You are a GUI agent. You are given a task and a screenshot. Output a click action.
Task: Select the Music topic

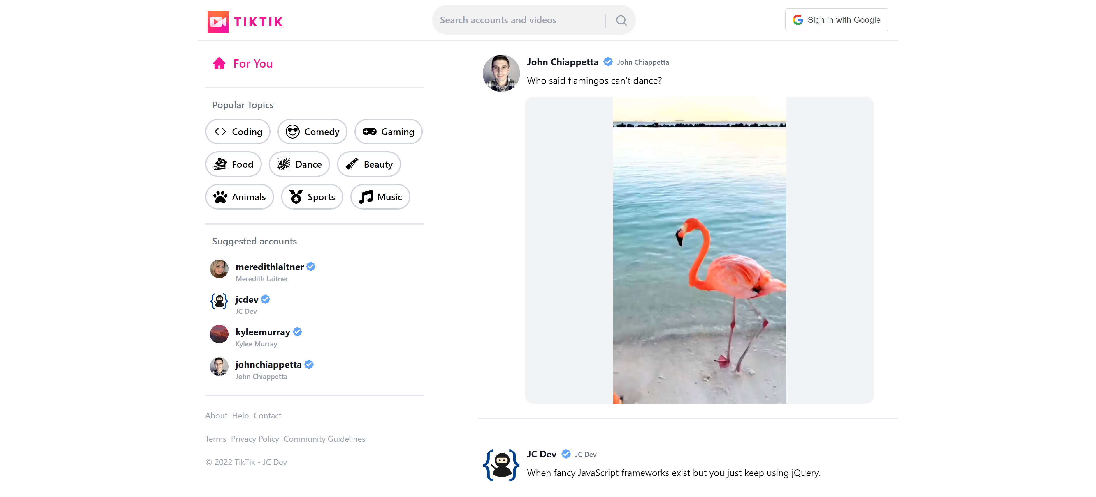pos(380,197)
